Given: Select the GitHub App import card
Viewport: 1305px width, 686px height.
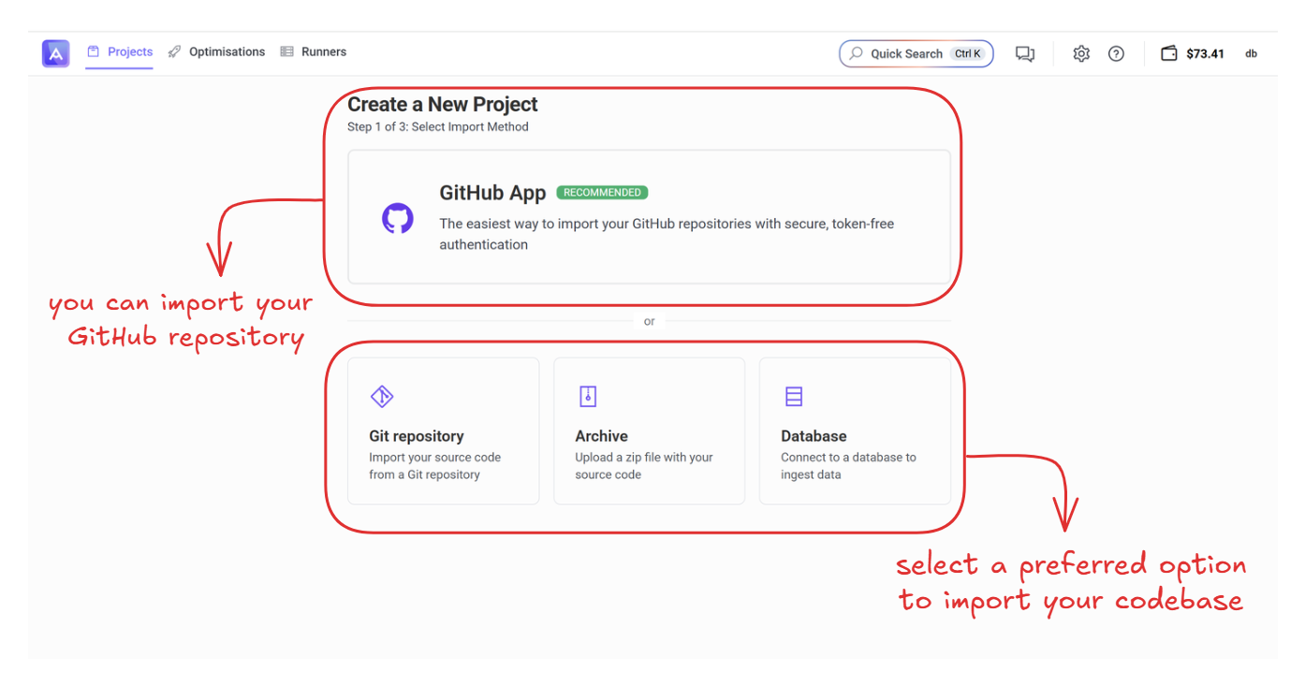Looking at the screenshot, I should click(x=649, y=217).
